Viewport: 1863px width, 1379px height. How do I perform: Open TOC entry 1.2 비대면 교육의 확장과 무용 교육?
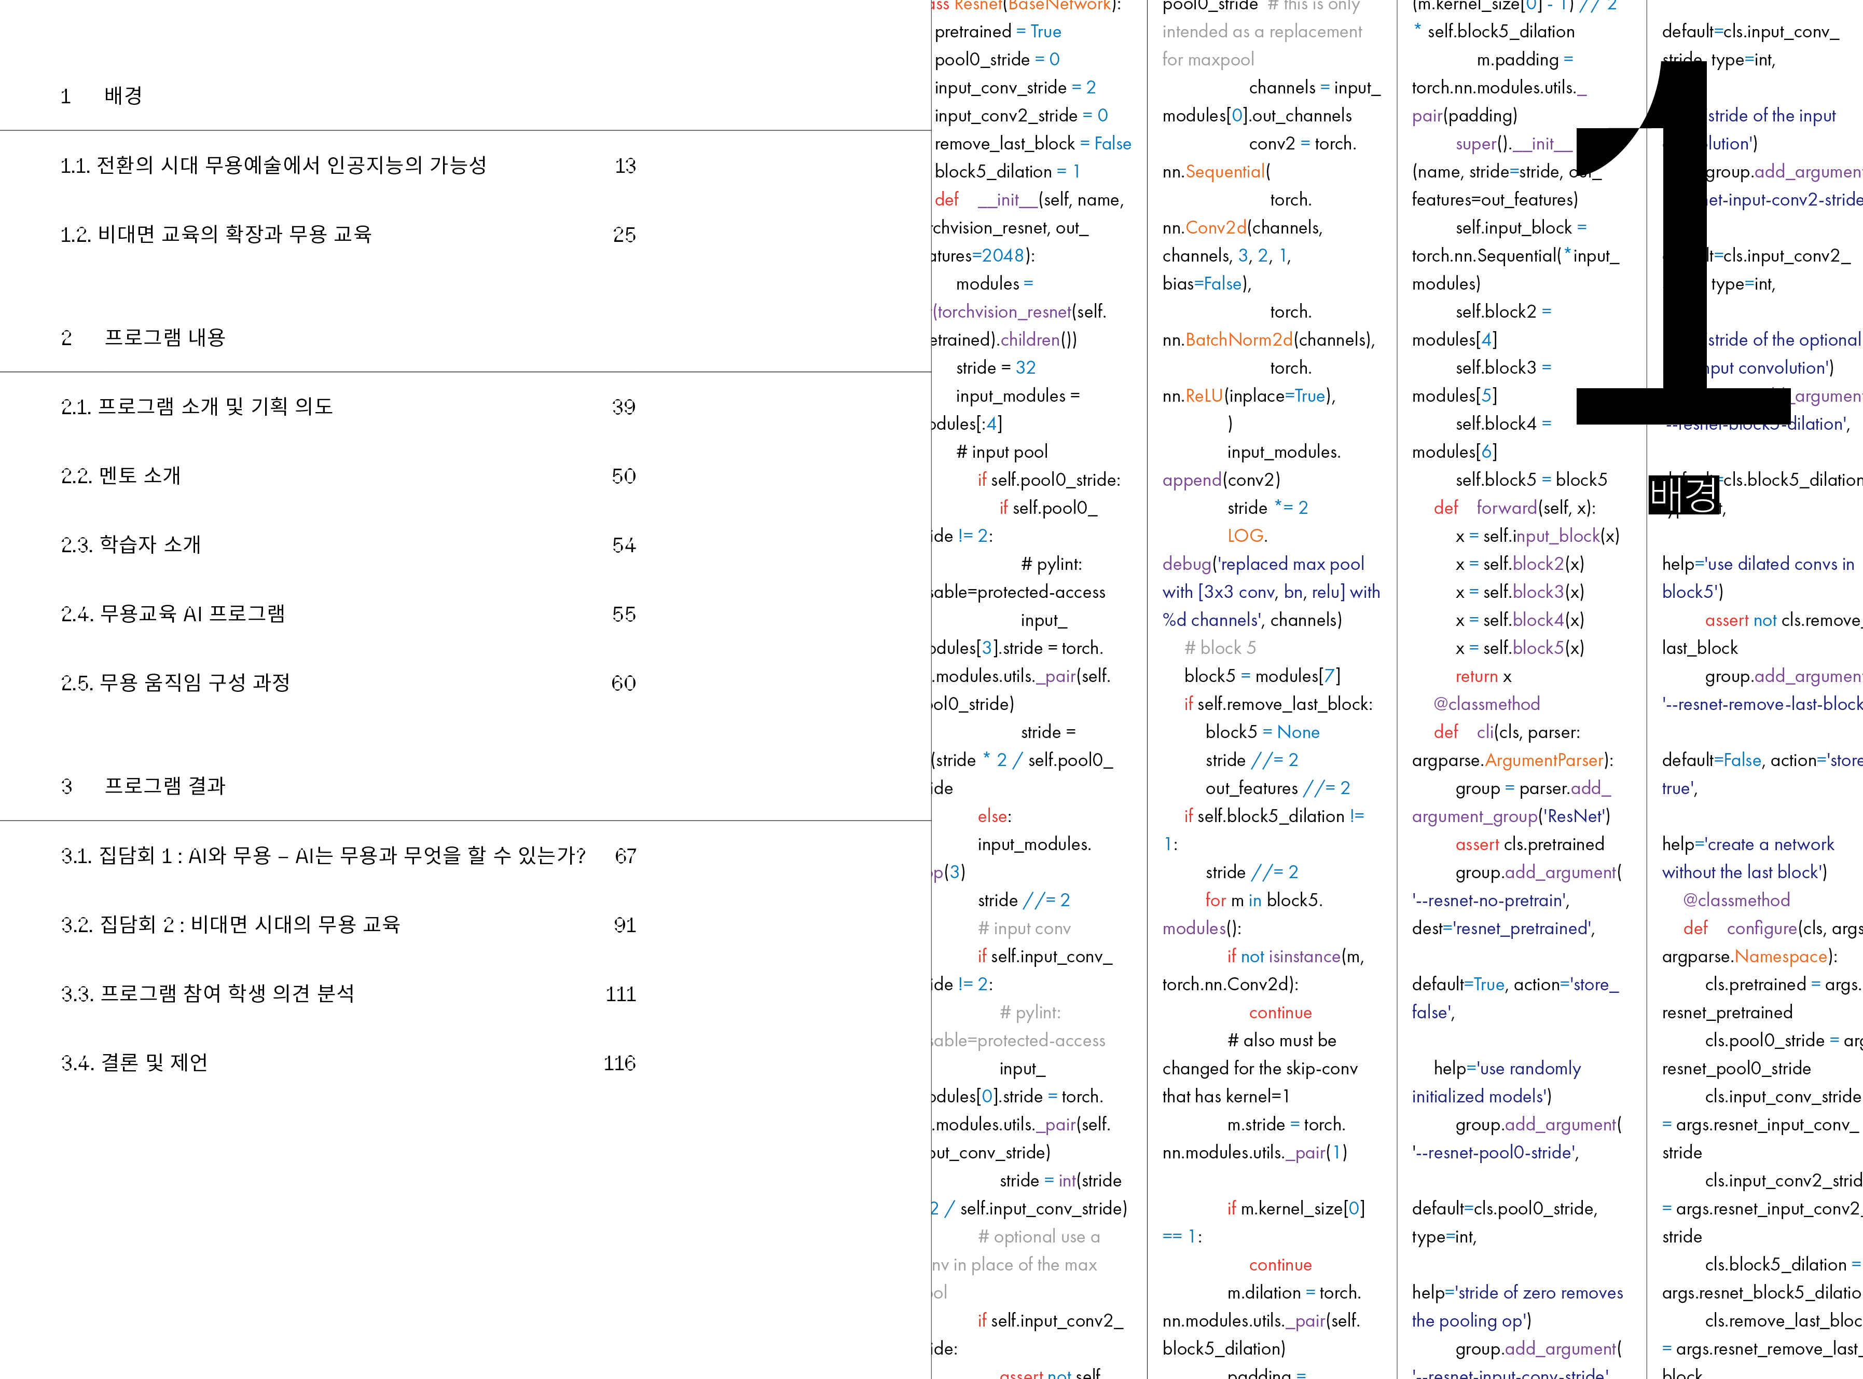(215, 235)
